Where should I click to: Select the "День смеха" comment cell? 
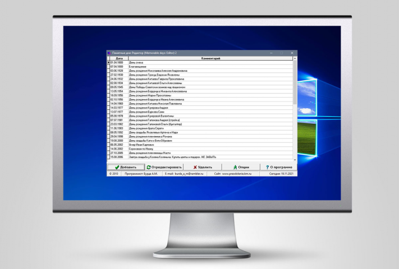210,63
